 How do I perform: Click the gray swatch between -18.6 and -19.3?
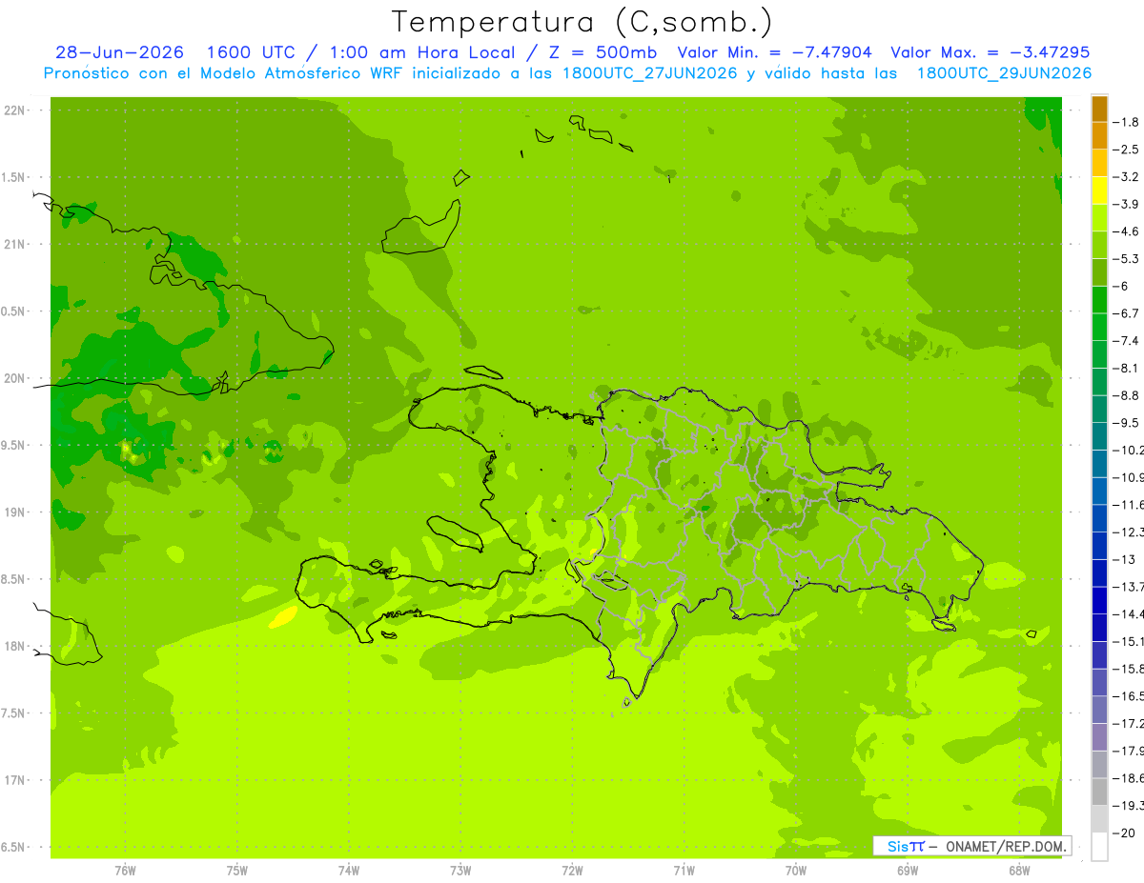[1099, 792]
